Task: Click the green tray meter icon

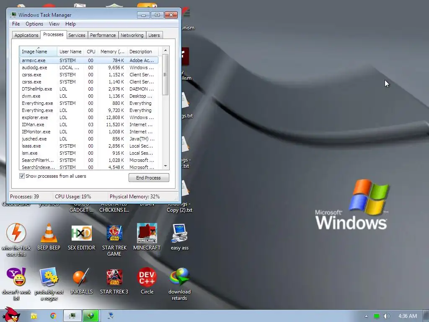Action: (377, 316)
